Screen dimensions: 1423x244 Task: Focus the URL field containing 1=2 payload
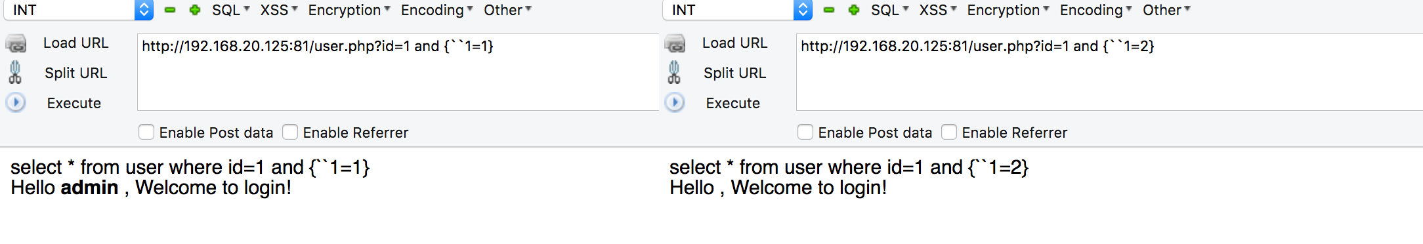coord(1109,72)
